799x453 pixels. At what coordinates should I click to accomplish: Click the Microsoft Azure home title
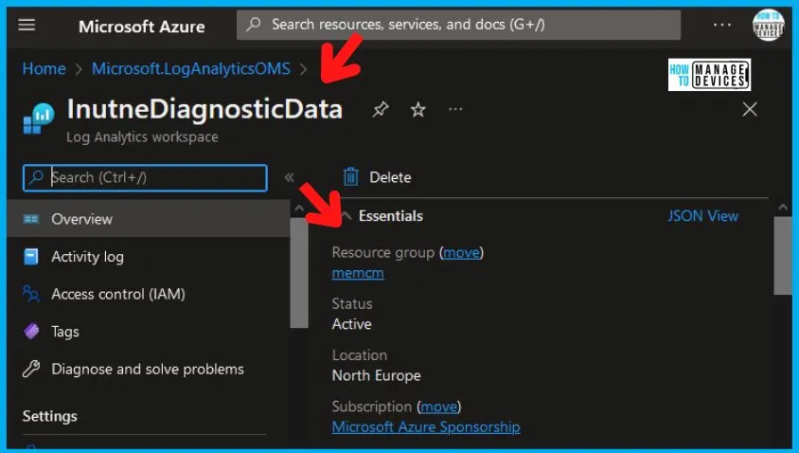(x=142, y=26)
